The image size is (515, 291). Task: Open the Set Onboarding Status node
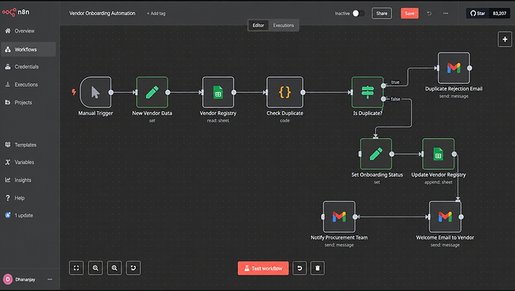point(376,154)
